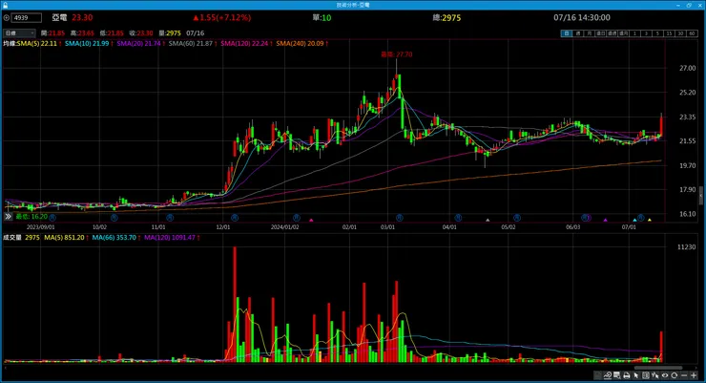Switch to the 1-minute chart tab

(634, 33)
